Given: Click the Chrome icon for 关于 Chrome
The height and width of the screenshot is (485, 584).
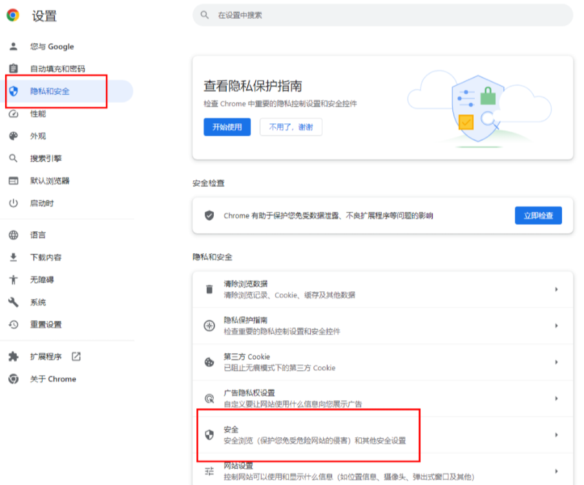Looking at the screenshot, I should pyautogui.click(x=14, y=379).
